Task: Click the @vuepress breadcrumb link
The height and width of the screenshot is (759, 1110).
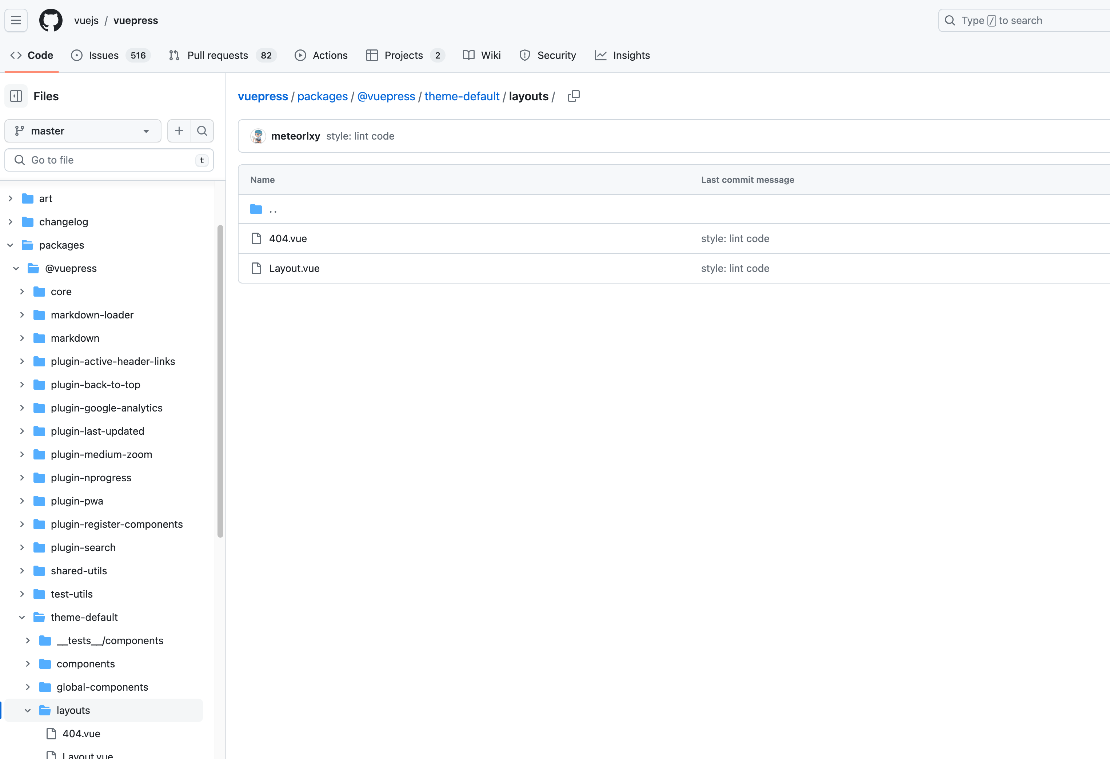Action: pyautogui.click(x=386, y=96)
